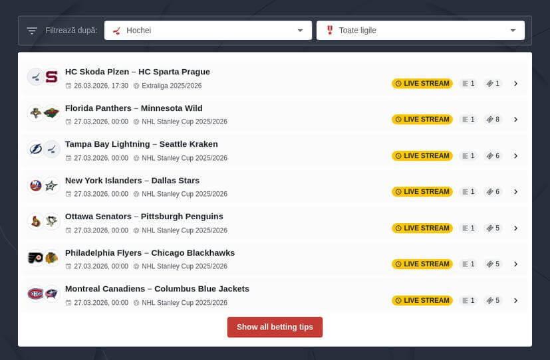
Task: Click the Dallas Stars team logo
Action: (52, 186)
